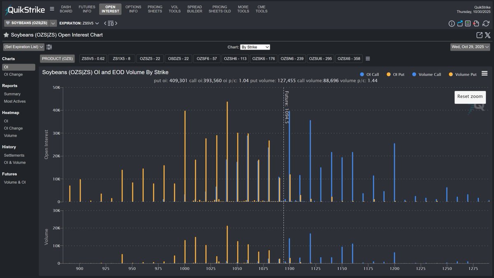Screen dimensions: 494x278
Task: Star the Open Interest Chart title
Action: tap(5, 35)
